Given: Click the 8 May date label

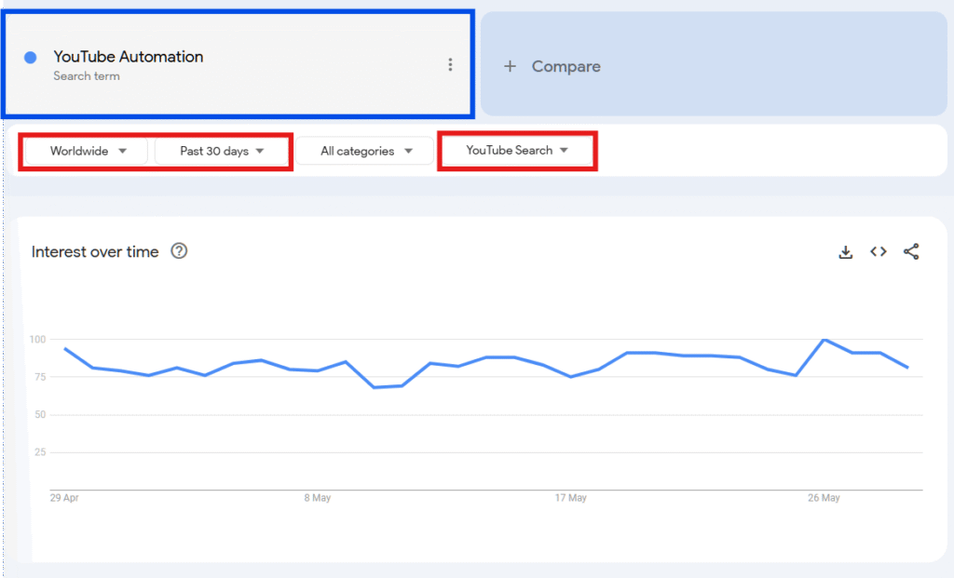Looking at the screenshot, I should 318,498.
